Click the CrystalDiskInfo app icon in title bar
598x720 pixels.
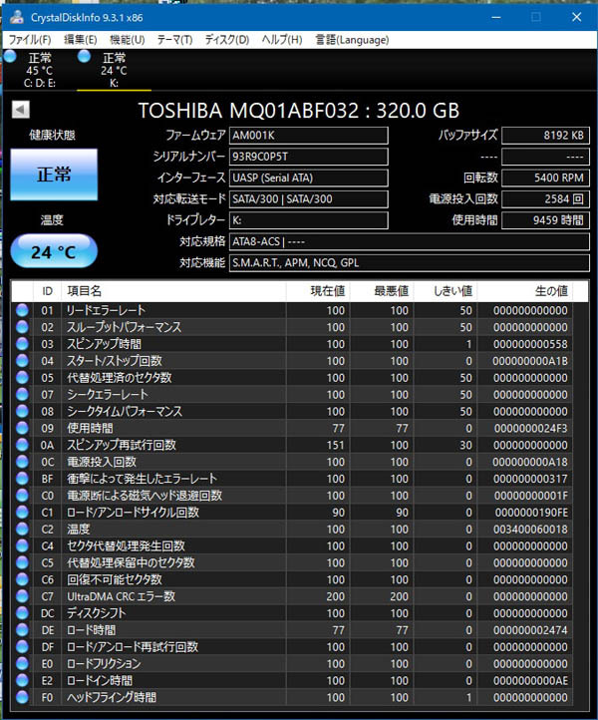click(17, 17)
